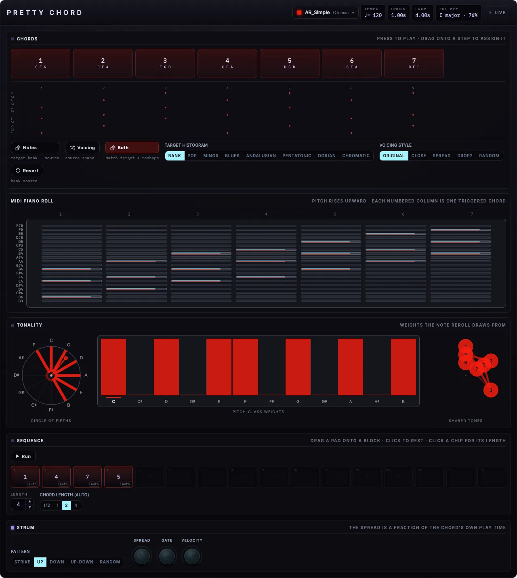Adjust the SPREAD knob

(142, 556)
